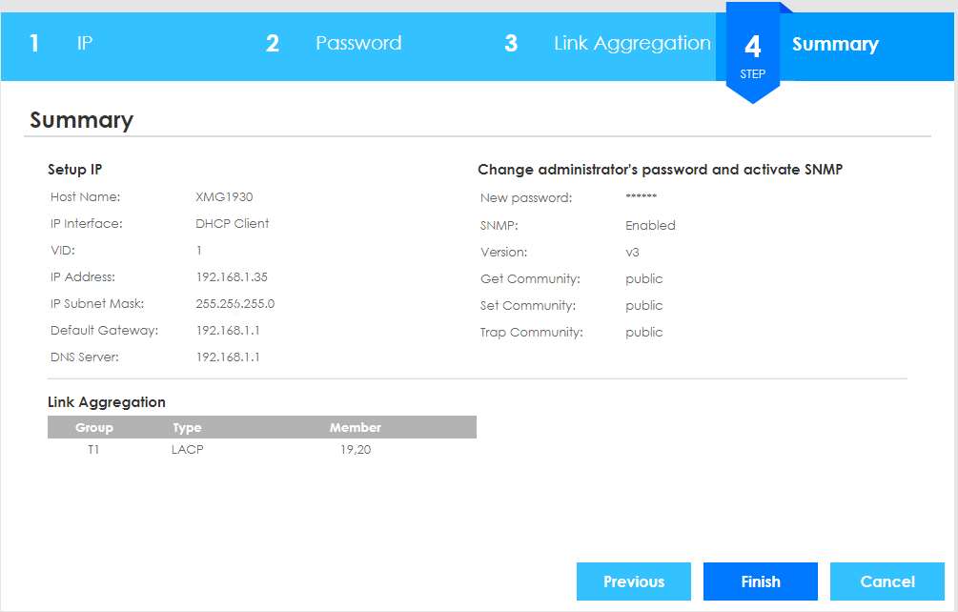This screenshot has width=958, height=612.
Task: Click the masked new password value
Action: click(x=641, y=198)
